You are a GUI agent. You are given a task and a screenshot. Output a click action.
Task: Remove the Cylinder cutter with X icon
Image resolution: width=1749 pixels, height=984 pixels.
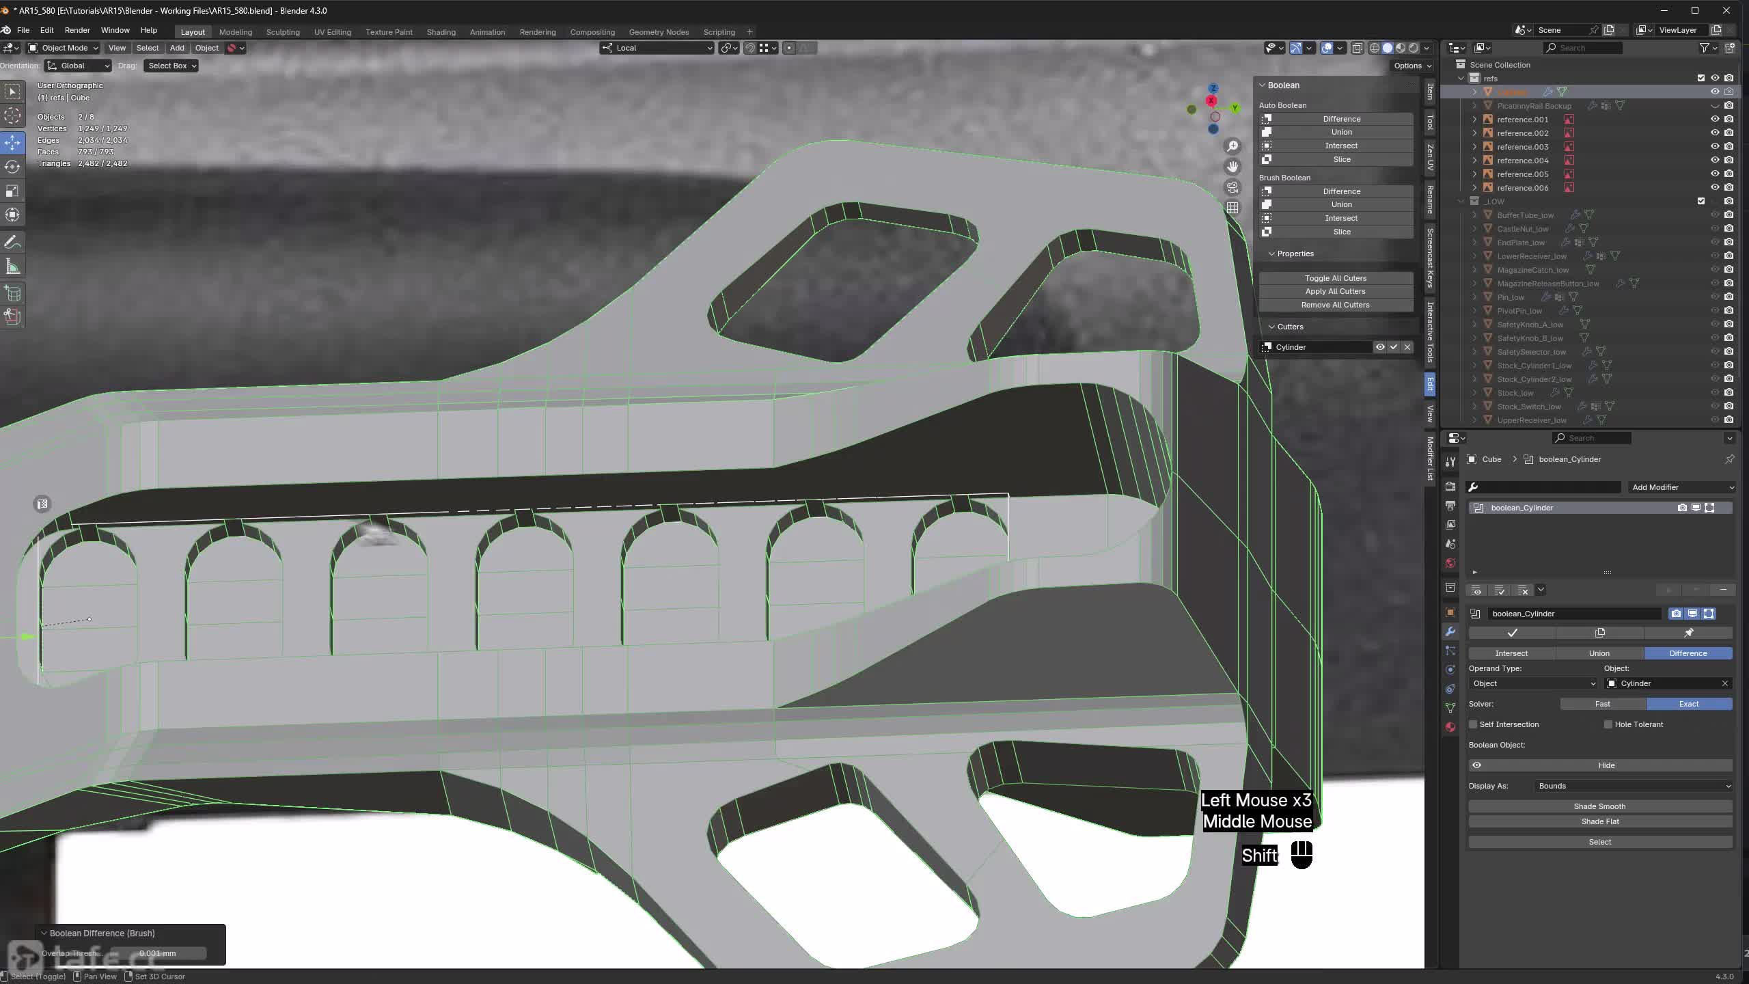coord(1407,347)
